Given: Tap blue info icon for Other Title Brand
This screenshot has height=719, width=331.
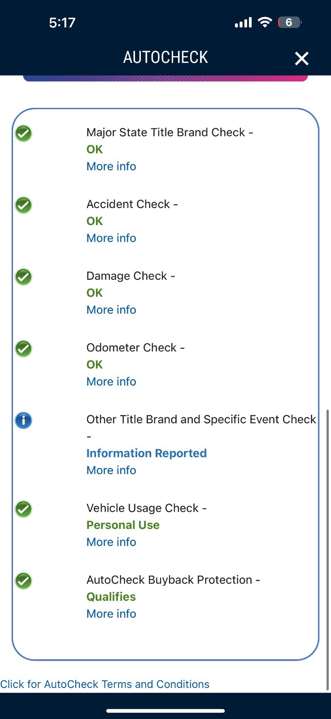Looking at the screenshot, I should [23, 421].
